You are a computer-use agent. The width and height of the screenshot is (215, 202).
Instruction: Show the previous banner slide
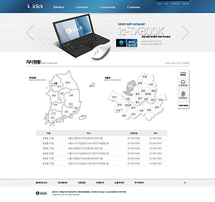coord(30,33)
